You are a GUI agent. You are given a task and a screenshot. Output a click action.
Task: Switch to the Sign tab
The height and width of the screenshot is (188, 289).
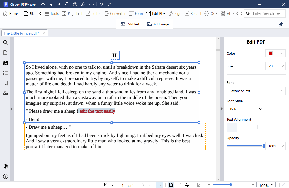coord(175,14)
